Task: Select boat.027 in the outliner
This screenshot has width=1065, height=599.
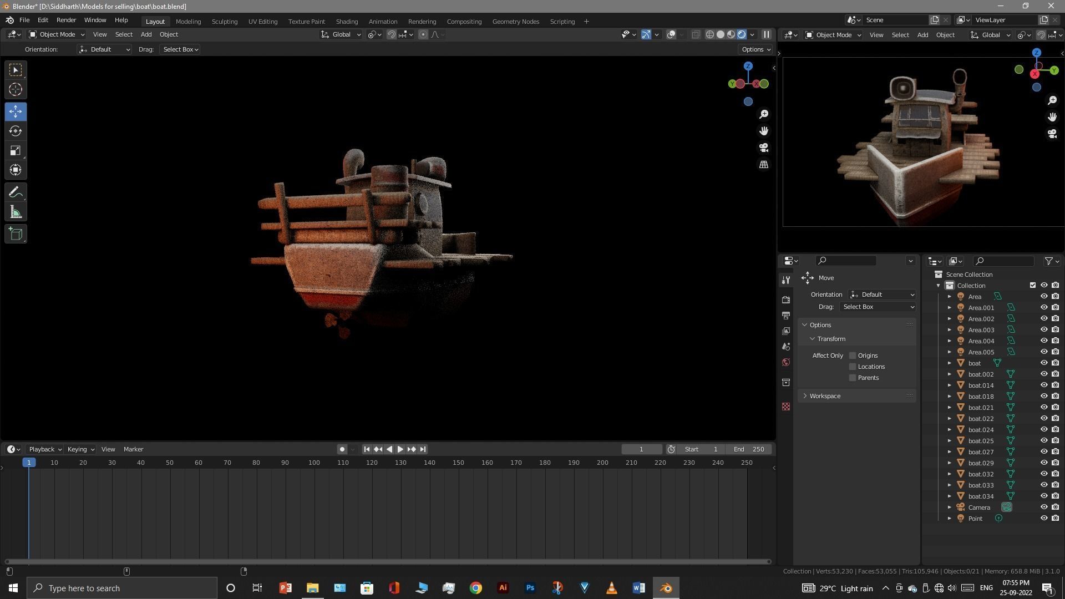Action: pos(981,452)
